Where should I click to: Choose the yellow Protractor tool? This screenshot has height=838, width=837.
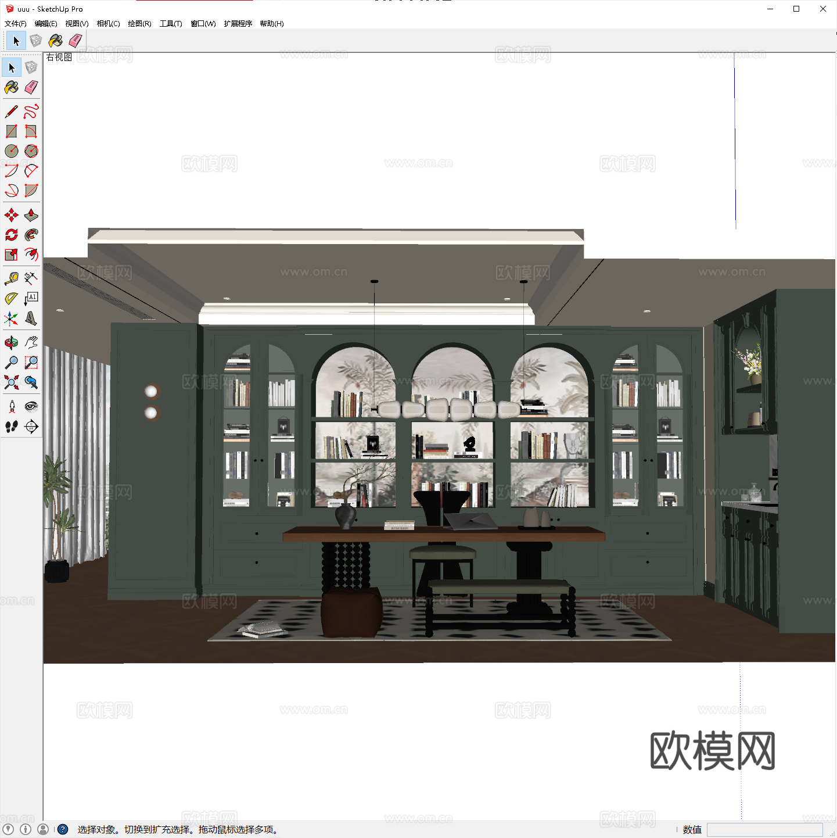12,299
